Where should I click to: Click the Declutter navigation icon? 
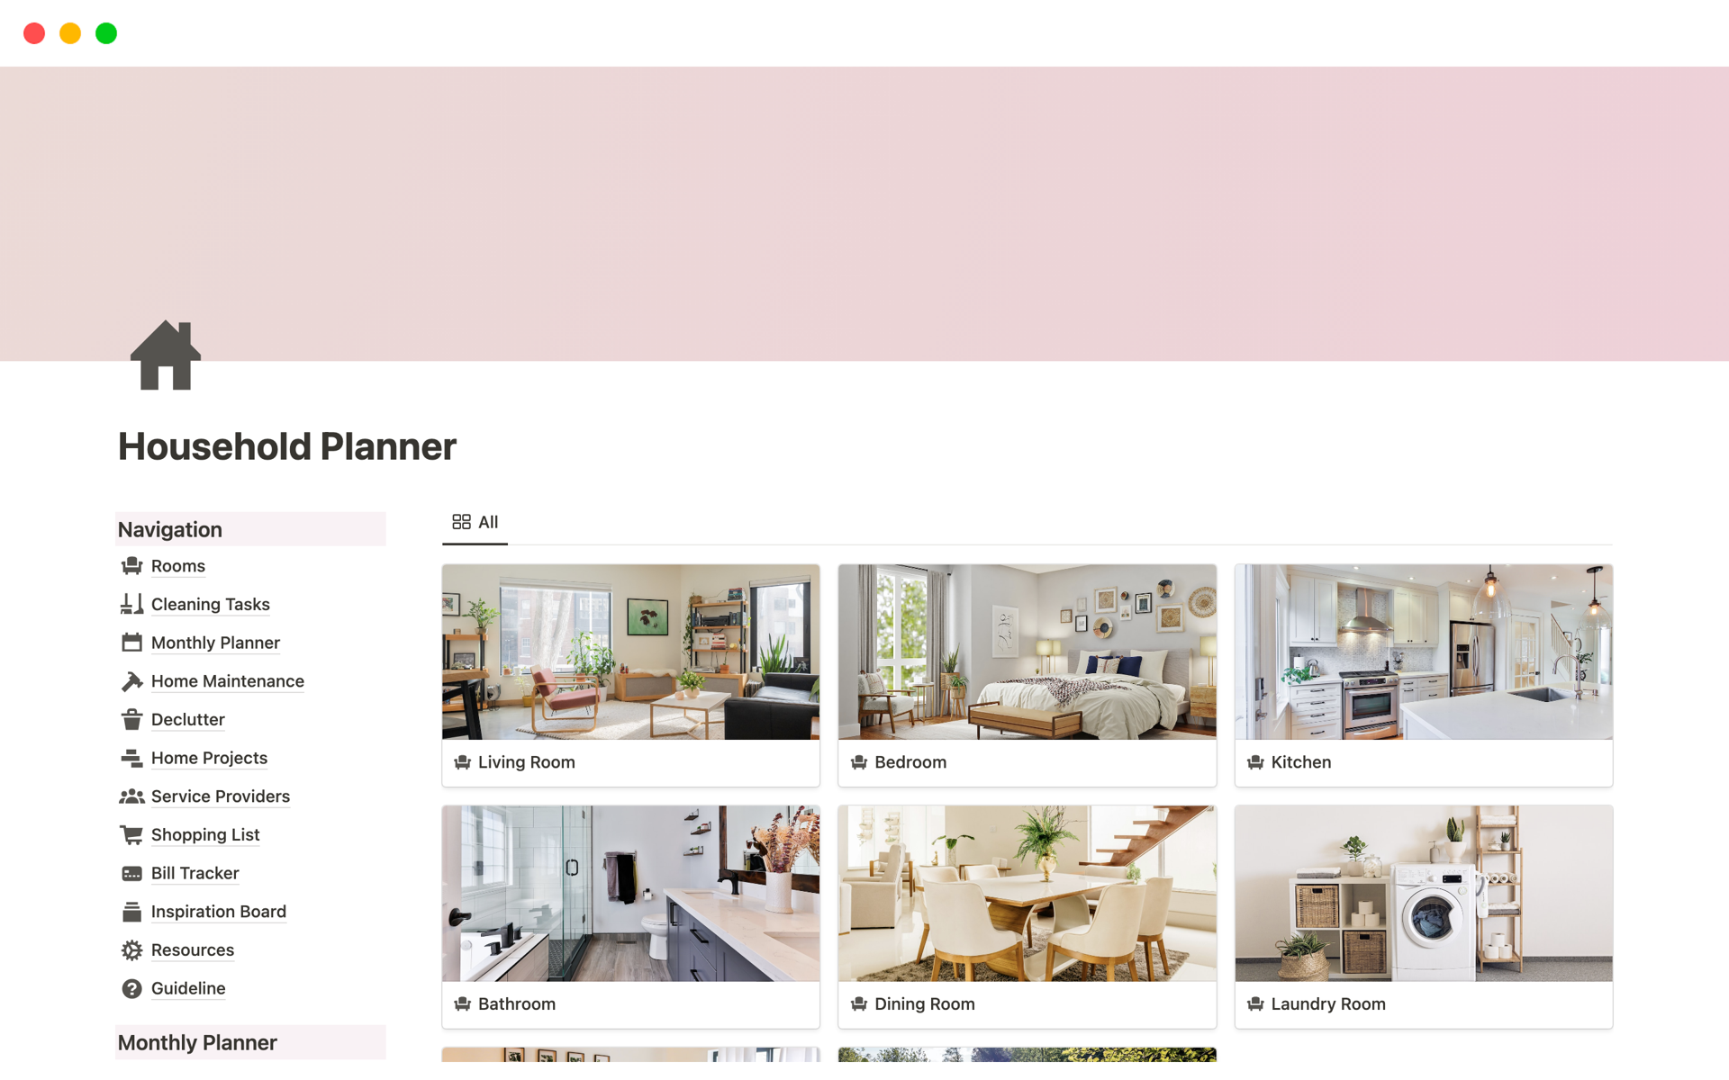coord(131,718)
